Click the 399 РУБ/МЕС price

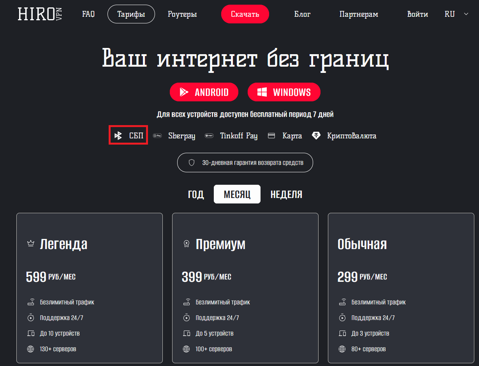tap(206, 277)
